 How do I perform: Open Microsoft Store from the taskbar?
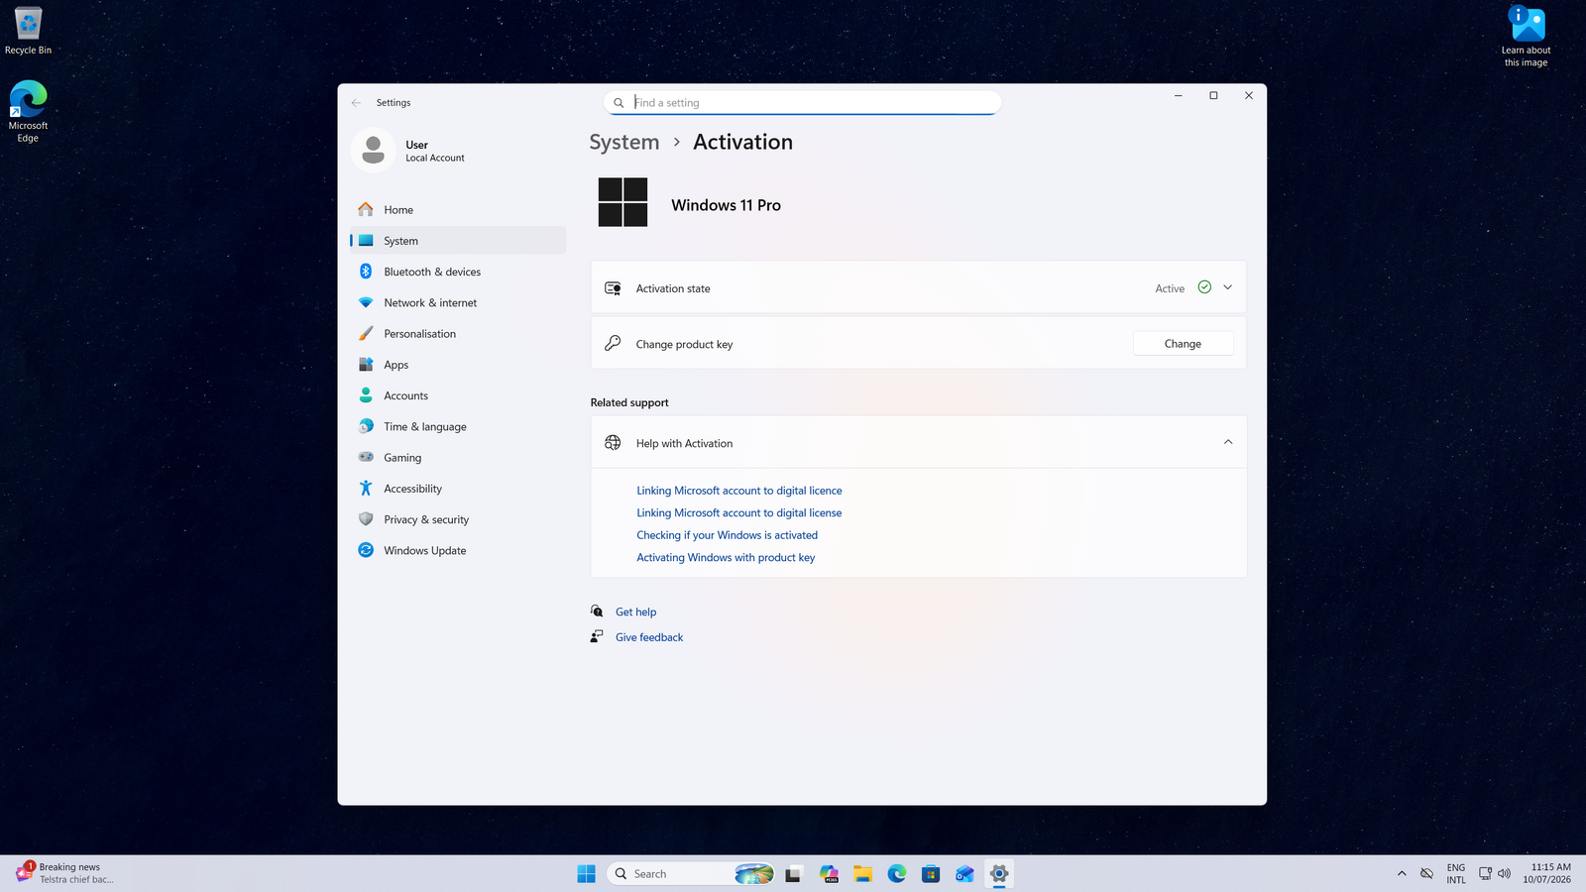pyautogui.click(x=931, y=873)
